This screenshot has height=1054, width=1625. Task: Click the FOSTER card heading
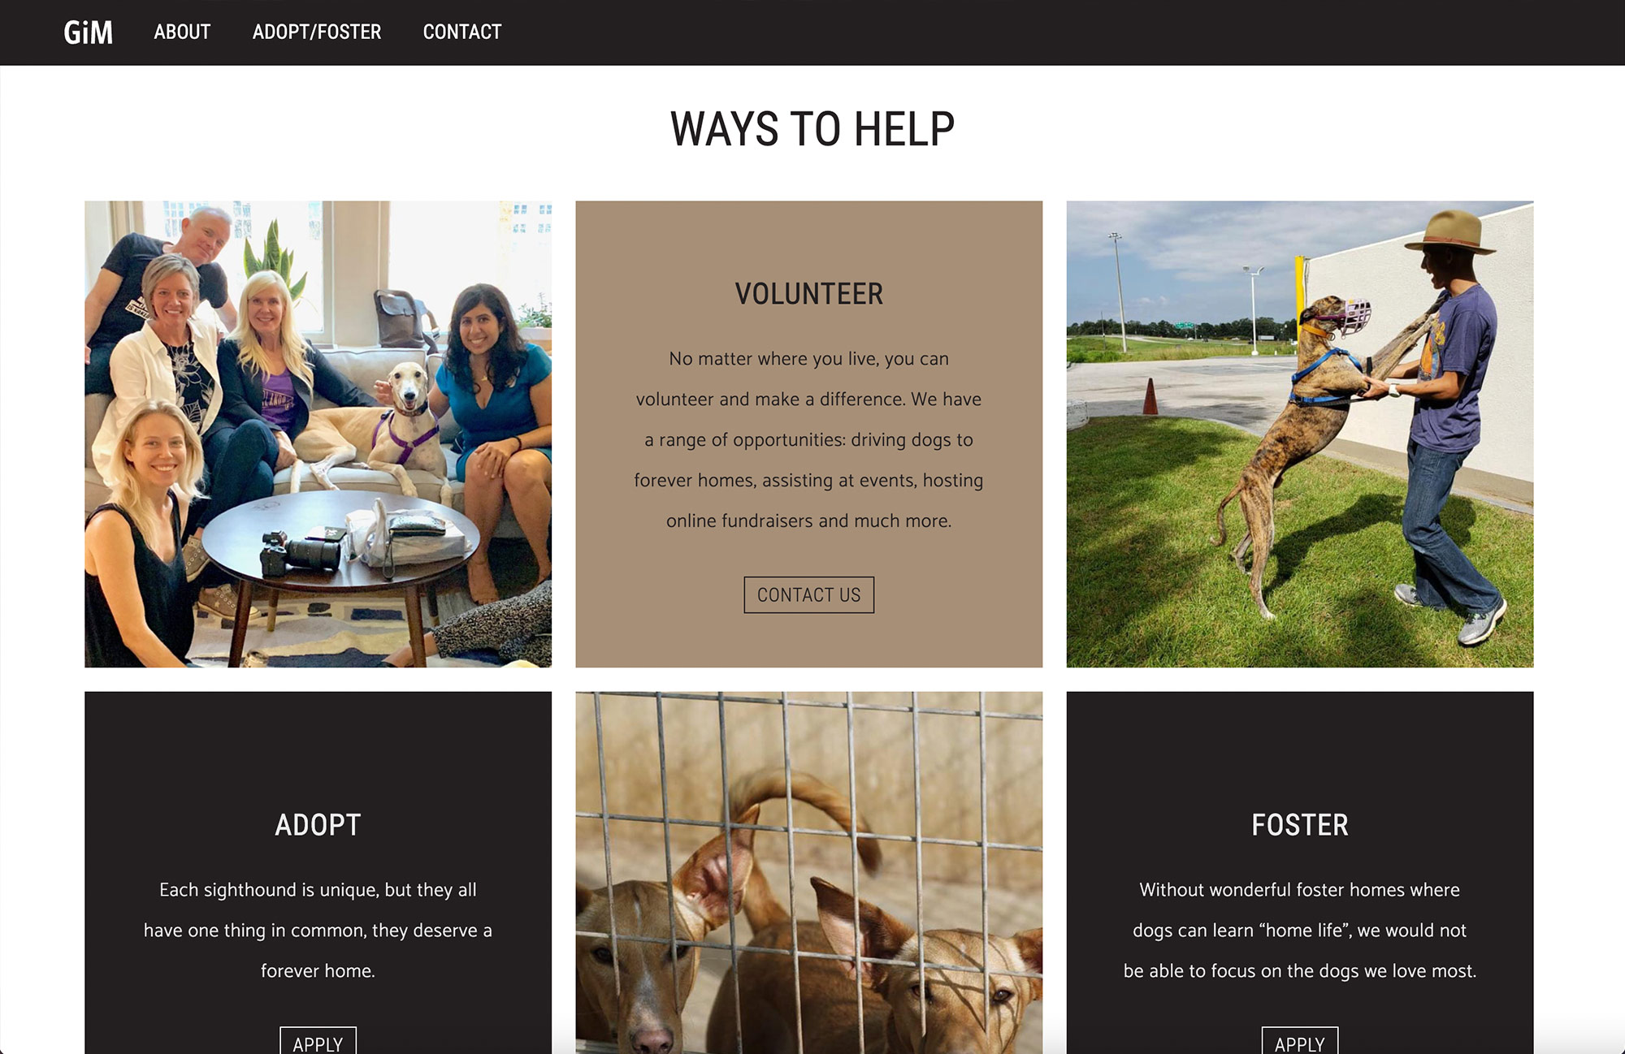[x=1300, y=825]
